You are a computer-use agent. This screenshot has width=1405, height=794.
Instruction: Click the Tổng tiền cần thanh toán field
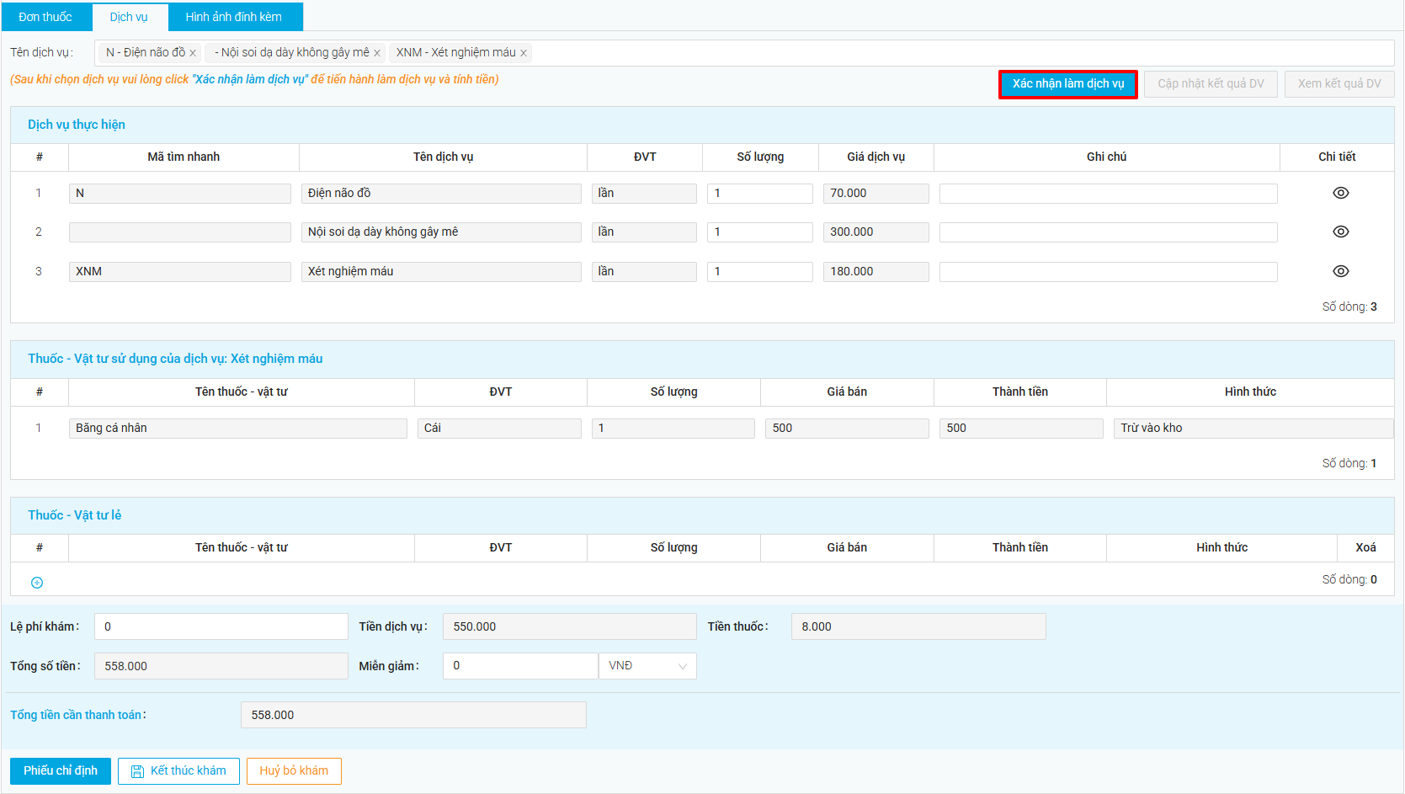tap(413, 715)
